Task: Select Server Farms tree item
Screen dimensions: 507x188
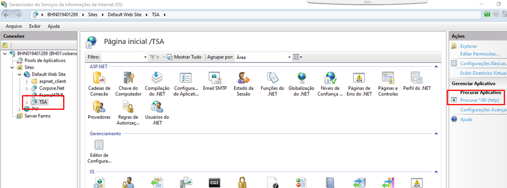Action: tap(37, 116)
